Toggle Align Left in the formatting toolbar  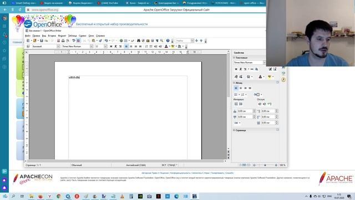(126, 46)
